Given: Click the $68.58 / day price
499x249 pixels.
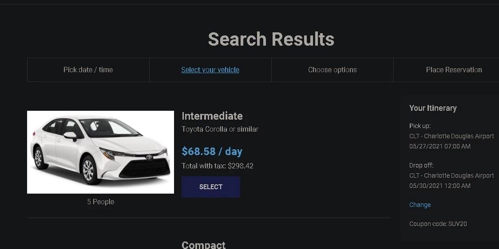Looking at the screenshot, I should (x=212, y=152).
